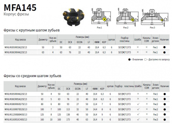
Task: Click the 'Рис3' sketch cell in MFA145160R10C40SE13 row
Action: click(x=155, y=120)
